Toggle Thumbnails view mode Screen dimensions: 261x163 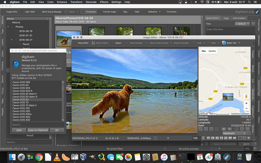pyautogui.click(x=89, y=12)
